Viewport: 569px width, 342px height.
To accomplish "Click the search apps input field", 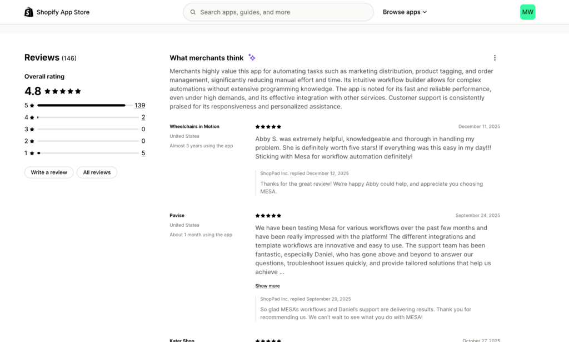I will pyautogui.click(x=278, y=11).
